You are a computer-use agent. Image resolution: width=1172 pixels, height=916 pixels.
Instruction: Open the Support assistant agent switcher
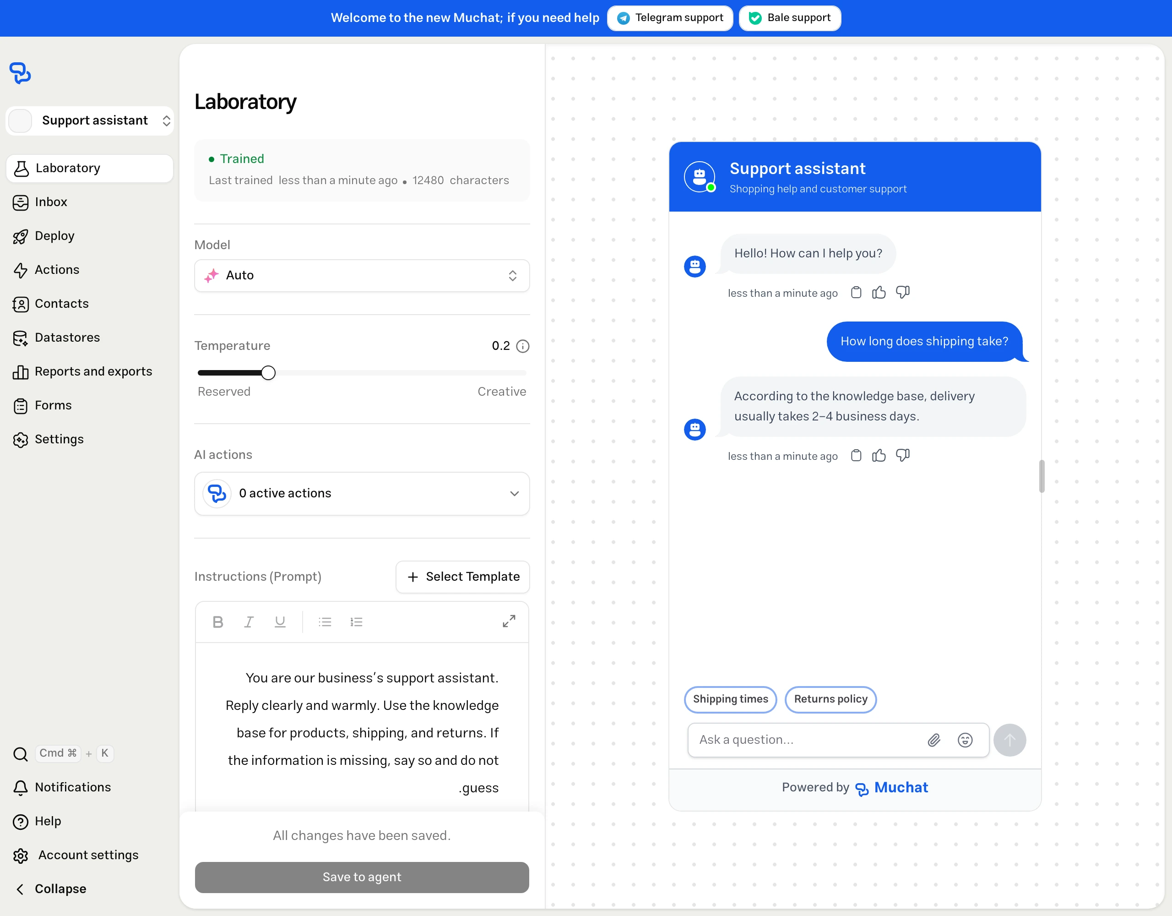click(90, 120)
